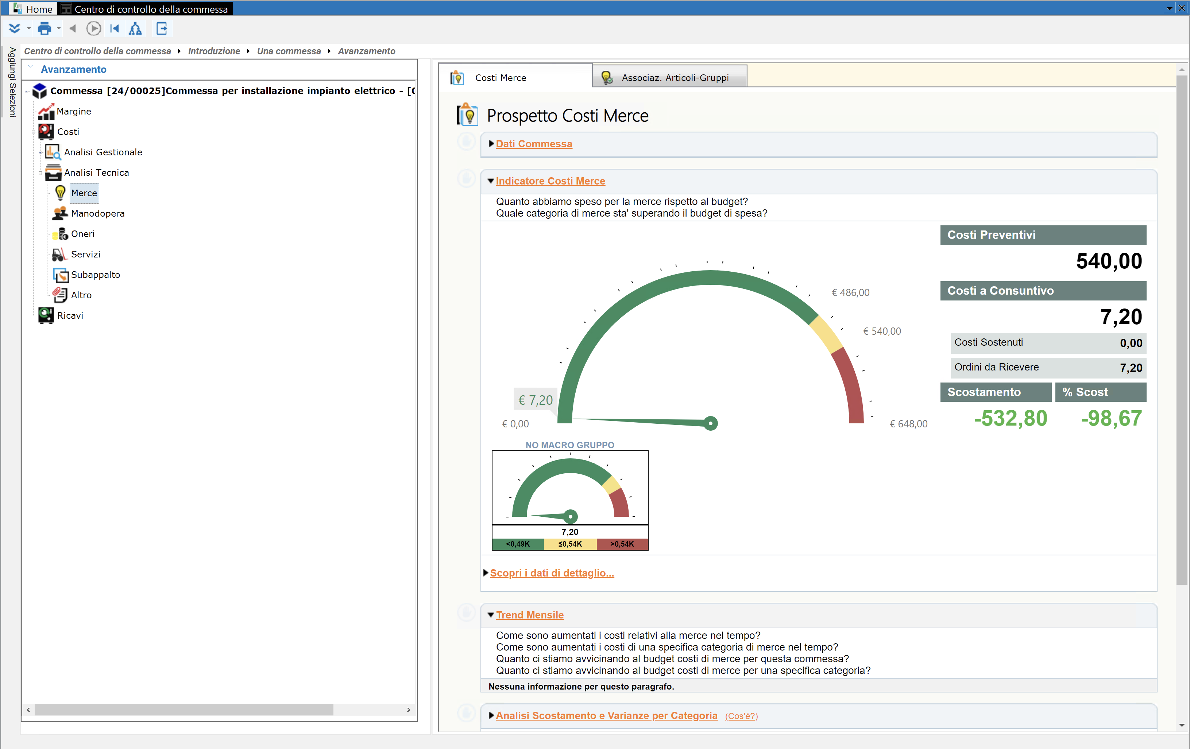Go back with the left arrow icon

point(73,29)
